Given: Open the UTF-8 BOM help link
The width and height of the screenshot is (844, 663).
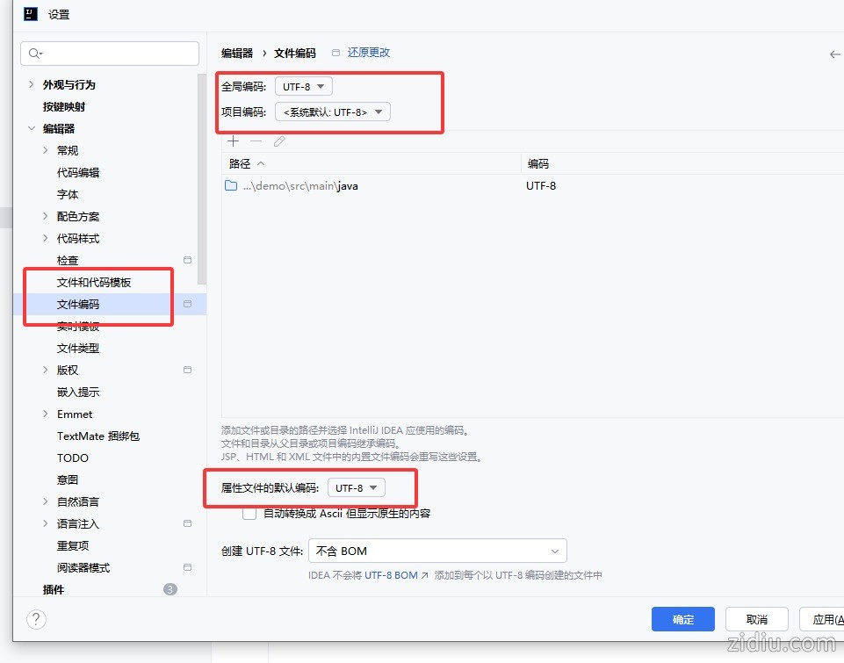Looking at the screenshot, I should point(392,575).
